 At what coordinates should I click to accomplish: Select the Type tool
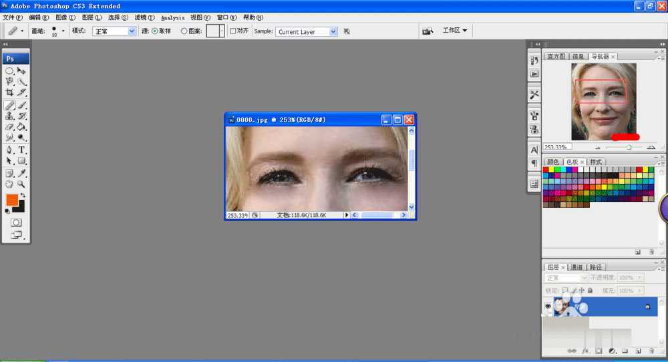click(x=21, y=150)
